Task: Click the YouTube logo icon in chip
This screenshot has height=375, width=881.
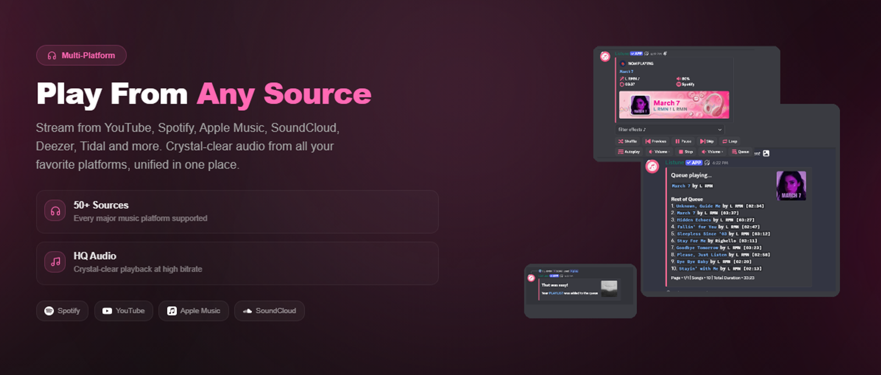Action: [107, 311]
